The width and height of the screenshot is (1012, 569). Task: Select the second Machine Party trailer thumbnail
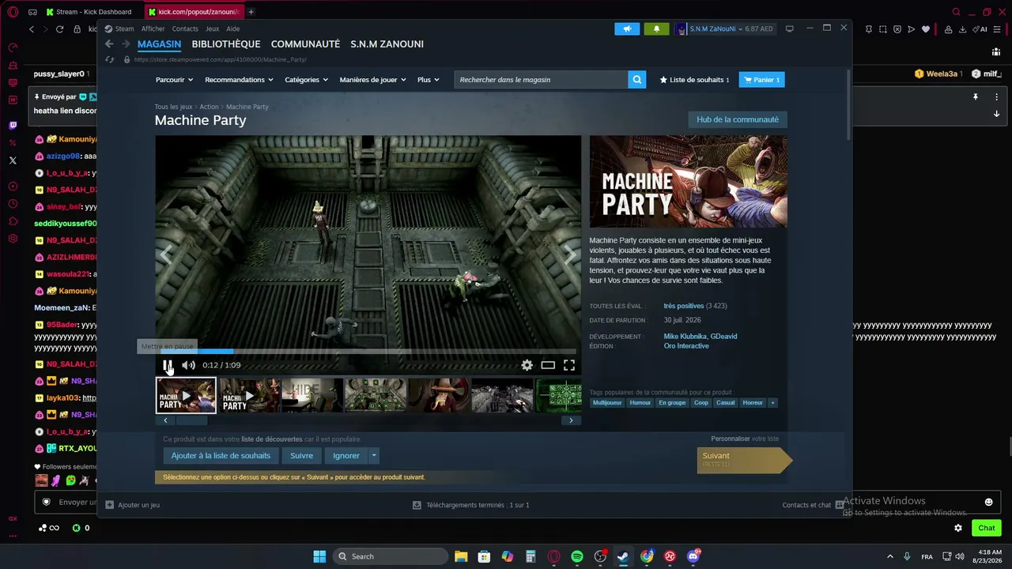[250, 395]
